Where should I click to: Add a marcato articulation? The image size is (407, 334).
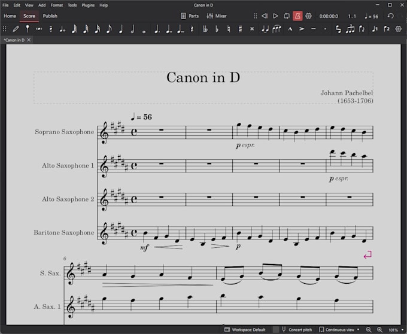point(290,29)
